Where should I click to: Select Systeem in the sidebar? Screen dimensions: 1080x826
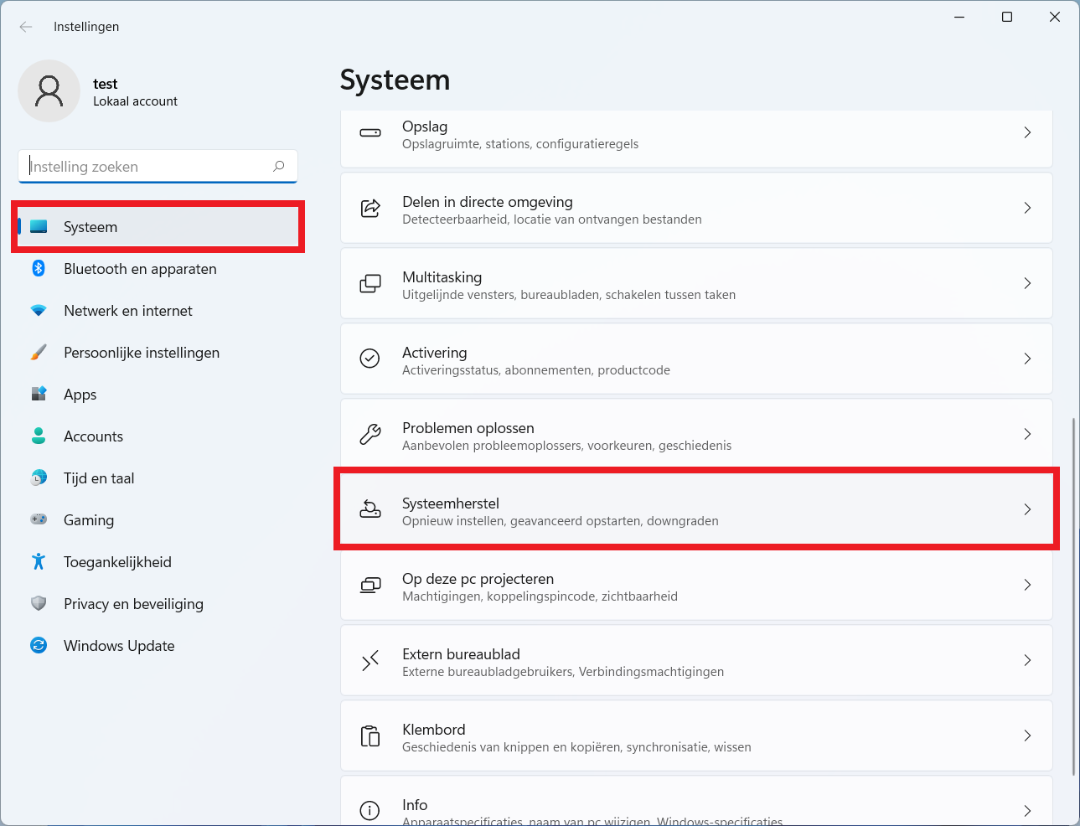point(158,226)
